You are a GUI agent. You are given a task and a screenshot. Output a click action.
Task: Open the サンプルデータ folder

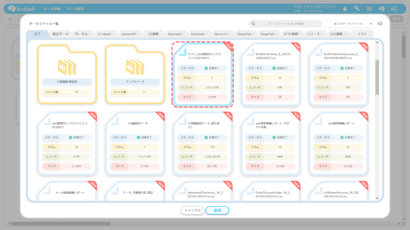click(135, 74)
